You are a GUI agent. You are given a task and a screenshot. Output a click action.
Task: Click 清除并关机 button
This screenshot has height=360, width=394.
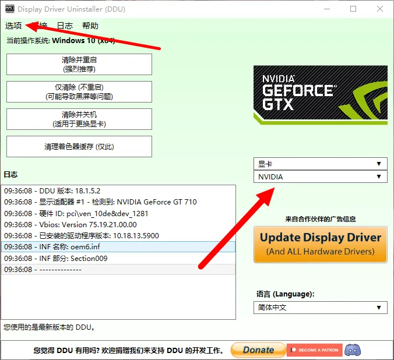click(79, 119)
